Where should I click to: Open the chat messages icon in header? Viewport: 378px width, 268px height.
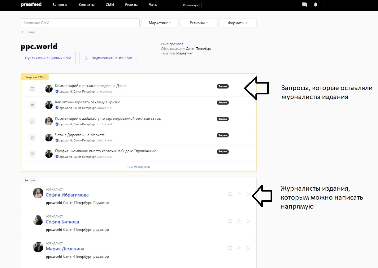(304, 5)
